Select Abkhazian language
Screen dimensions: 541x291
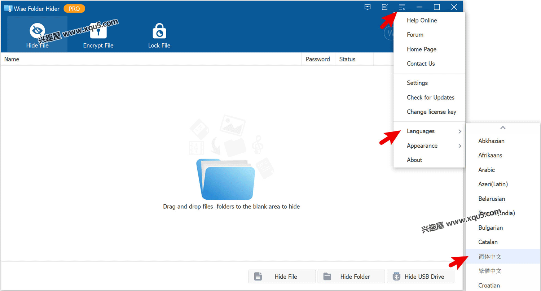pyautogui.click(x=503, y=141)
